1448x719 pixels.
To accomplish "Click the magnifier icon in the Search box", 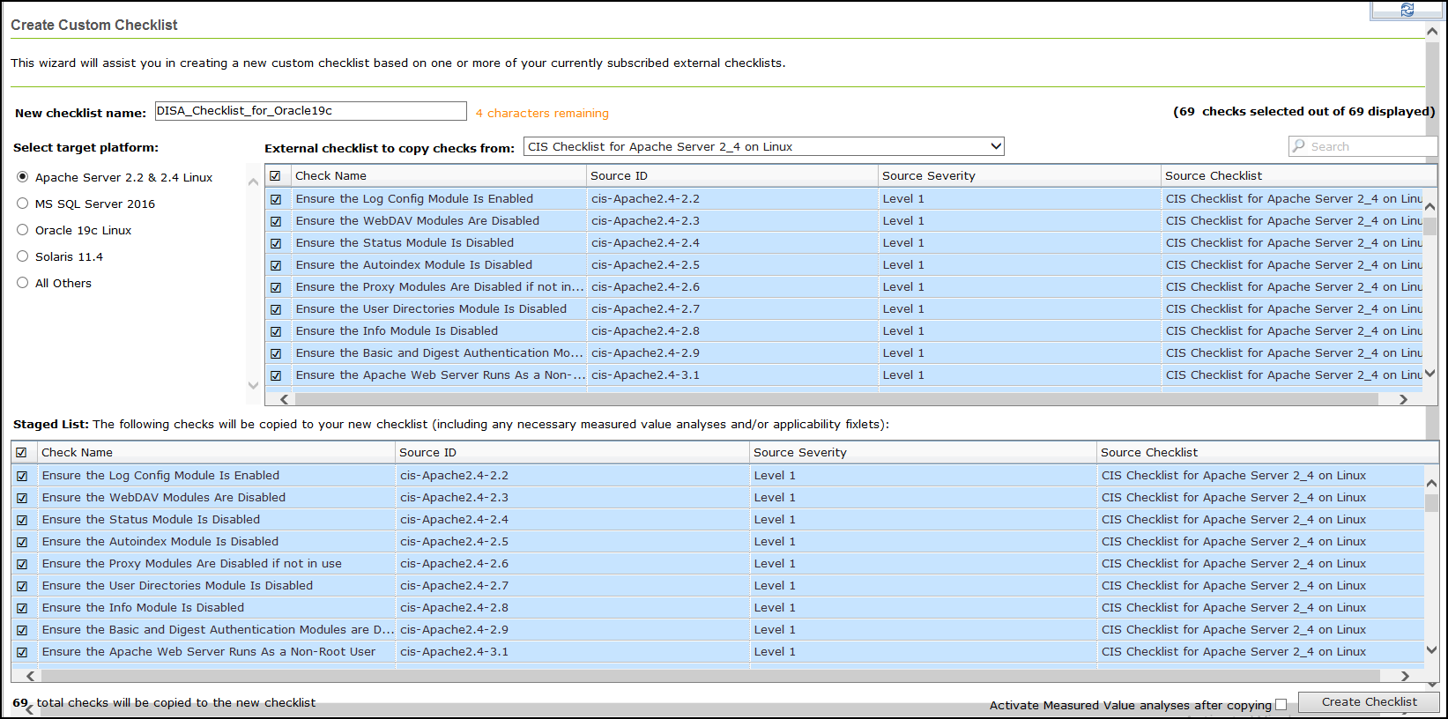I will pyautogui.click(x=1299, y=146).
